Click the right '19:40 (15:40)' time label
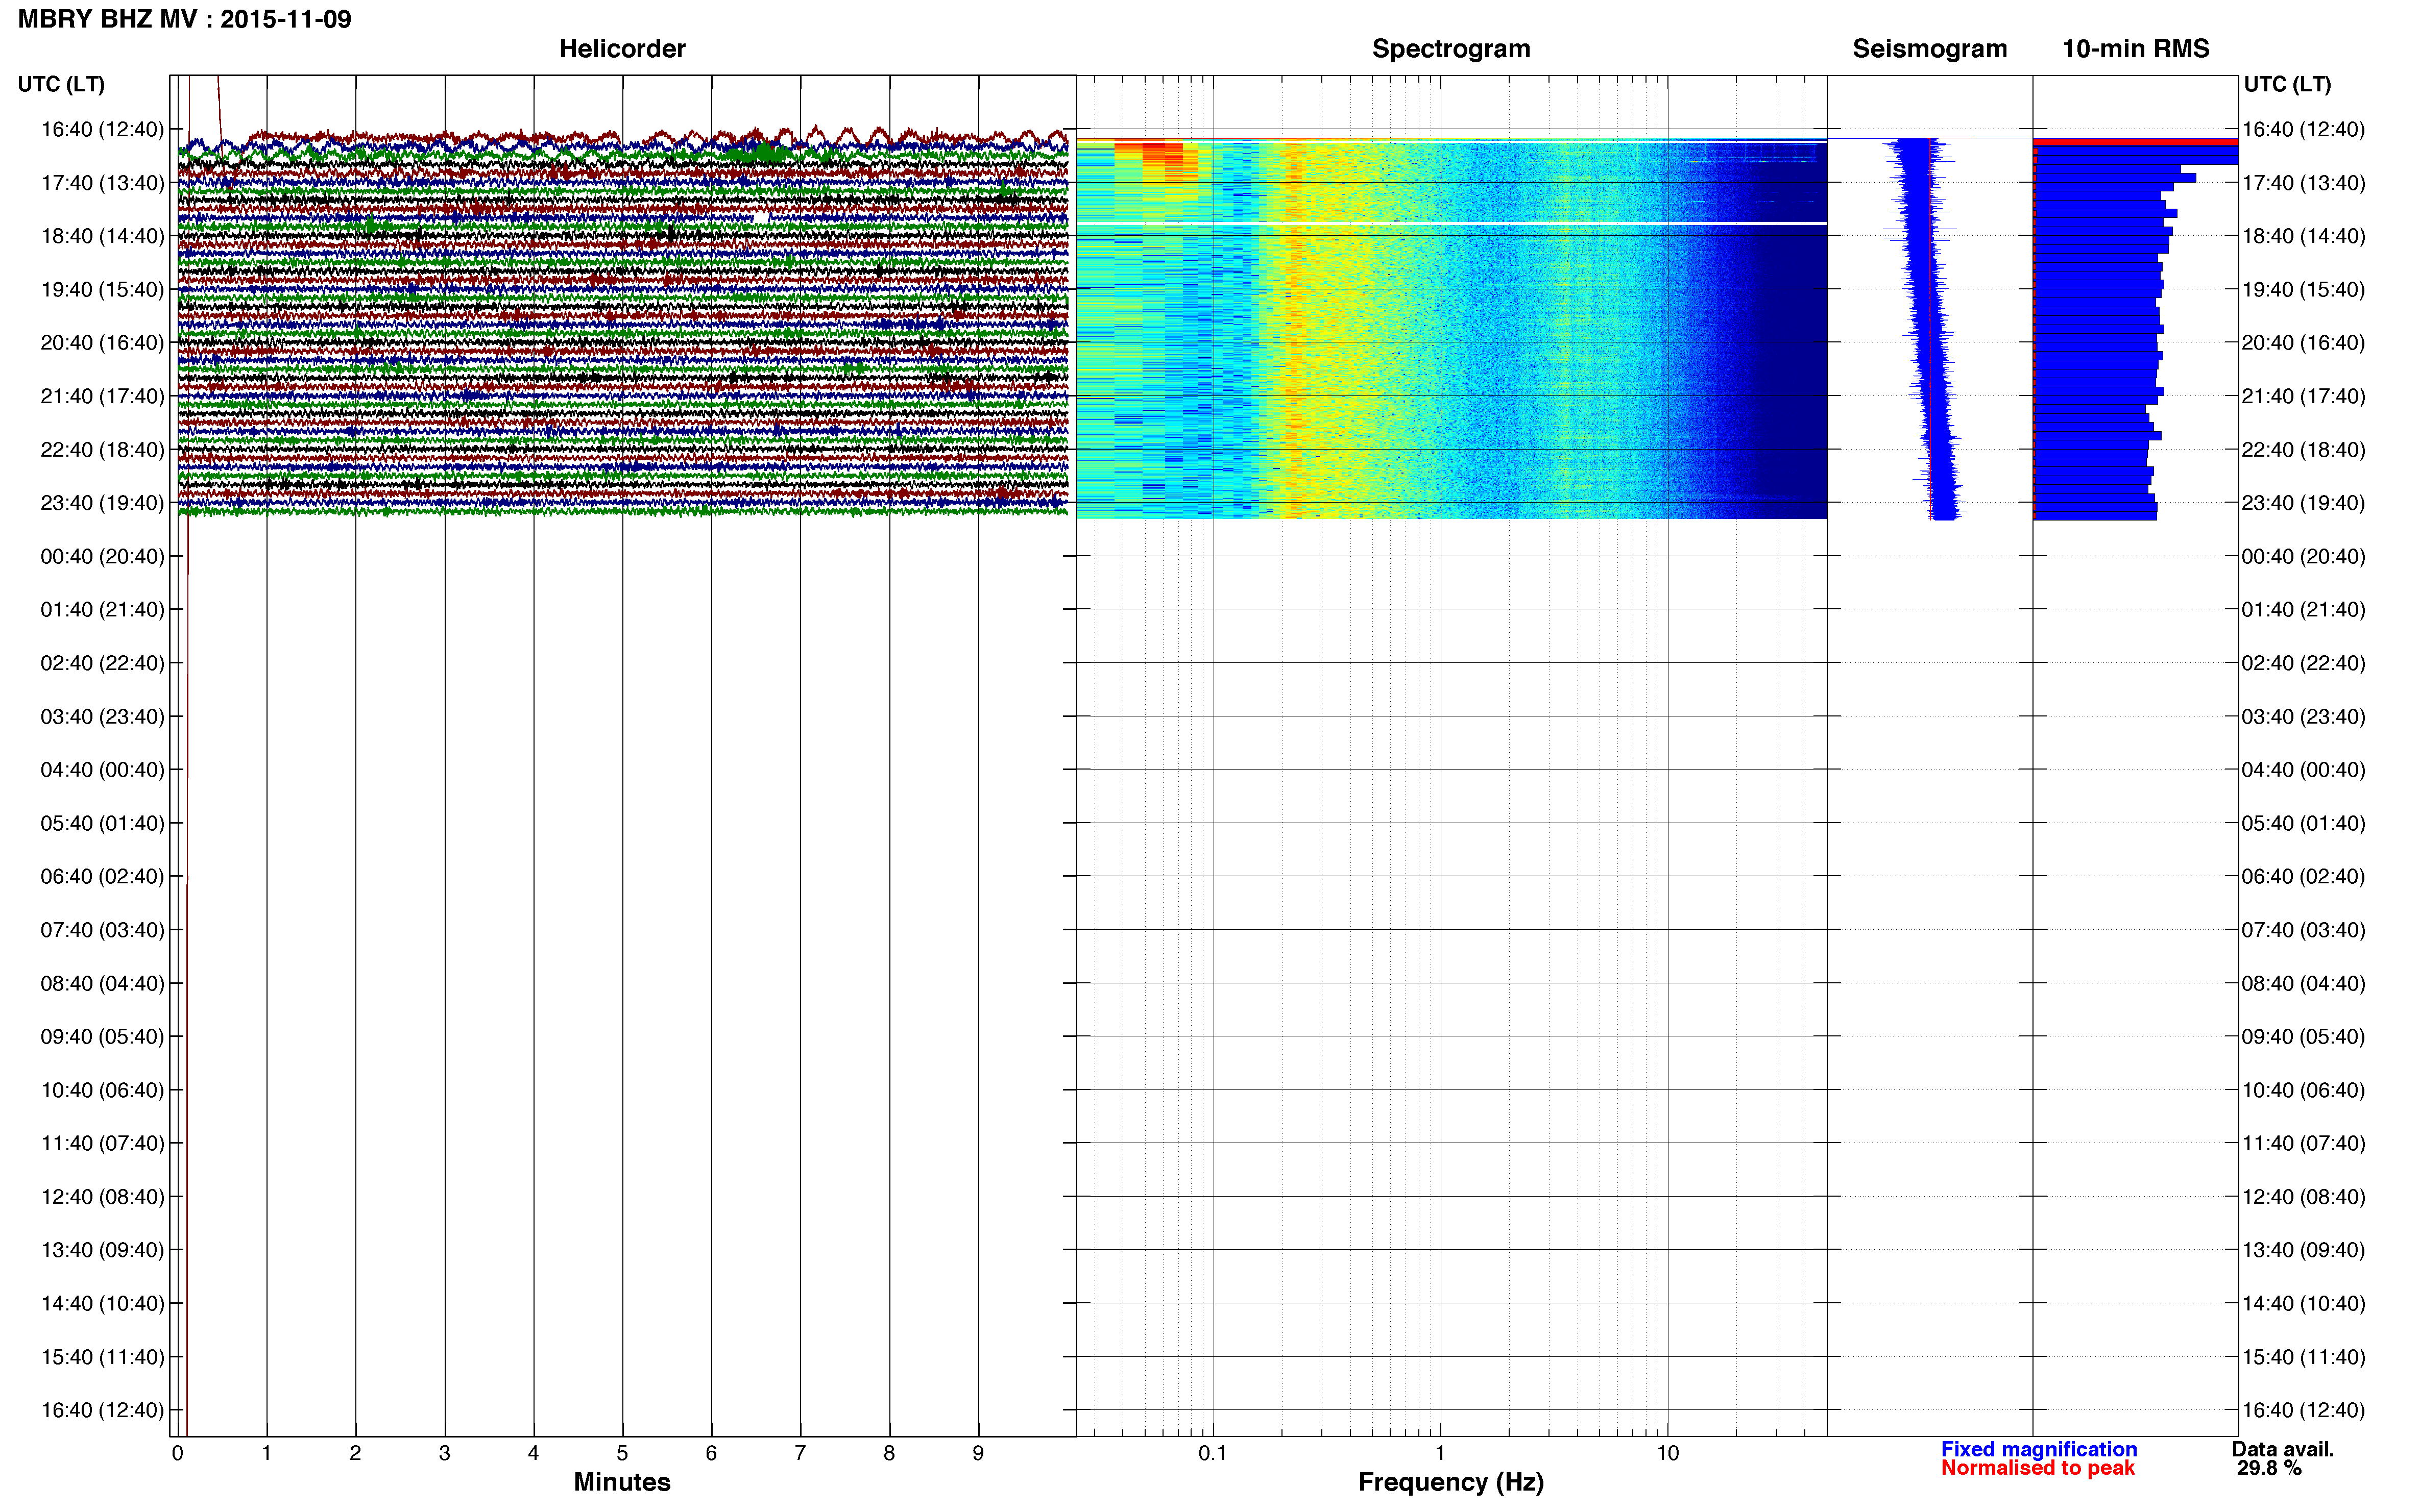Viewport: 2420px width, 1512px height. coord(2303,290)
